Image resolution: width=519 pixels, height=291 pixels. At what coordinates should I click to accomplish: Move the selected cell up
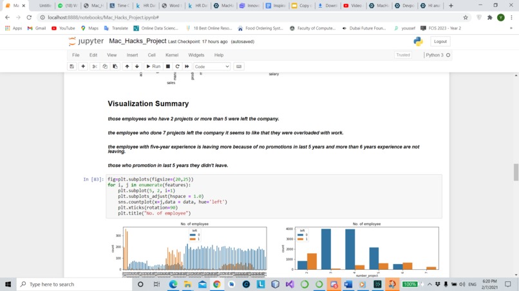click(127, 66)
